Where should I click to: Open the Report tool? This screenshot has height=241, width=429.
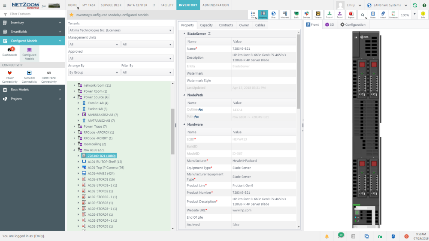351,15
